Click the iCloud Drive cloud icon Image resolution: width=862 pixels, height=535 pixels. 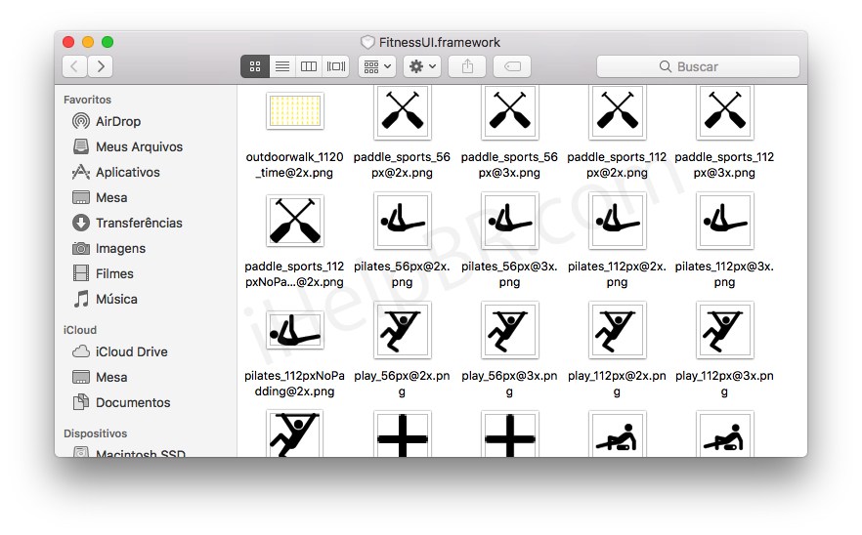[81, 351]
